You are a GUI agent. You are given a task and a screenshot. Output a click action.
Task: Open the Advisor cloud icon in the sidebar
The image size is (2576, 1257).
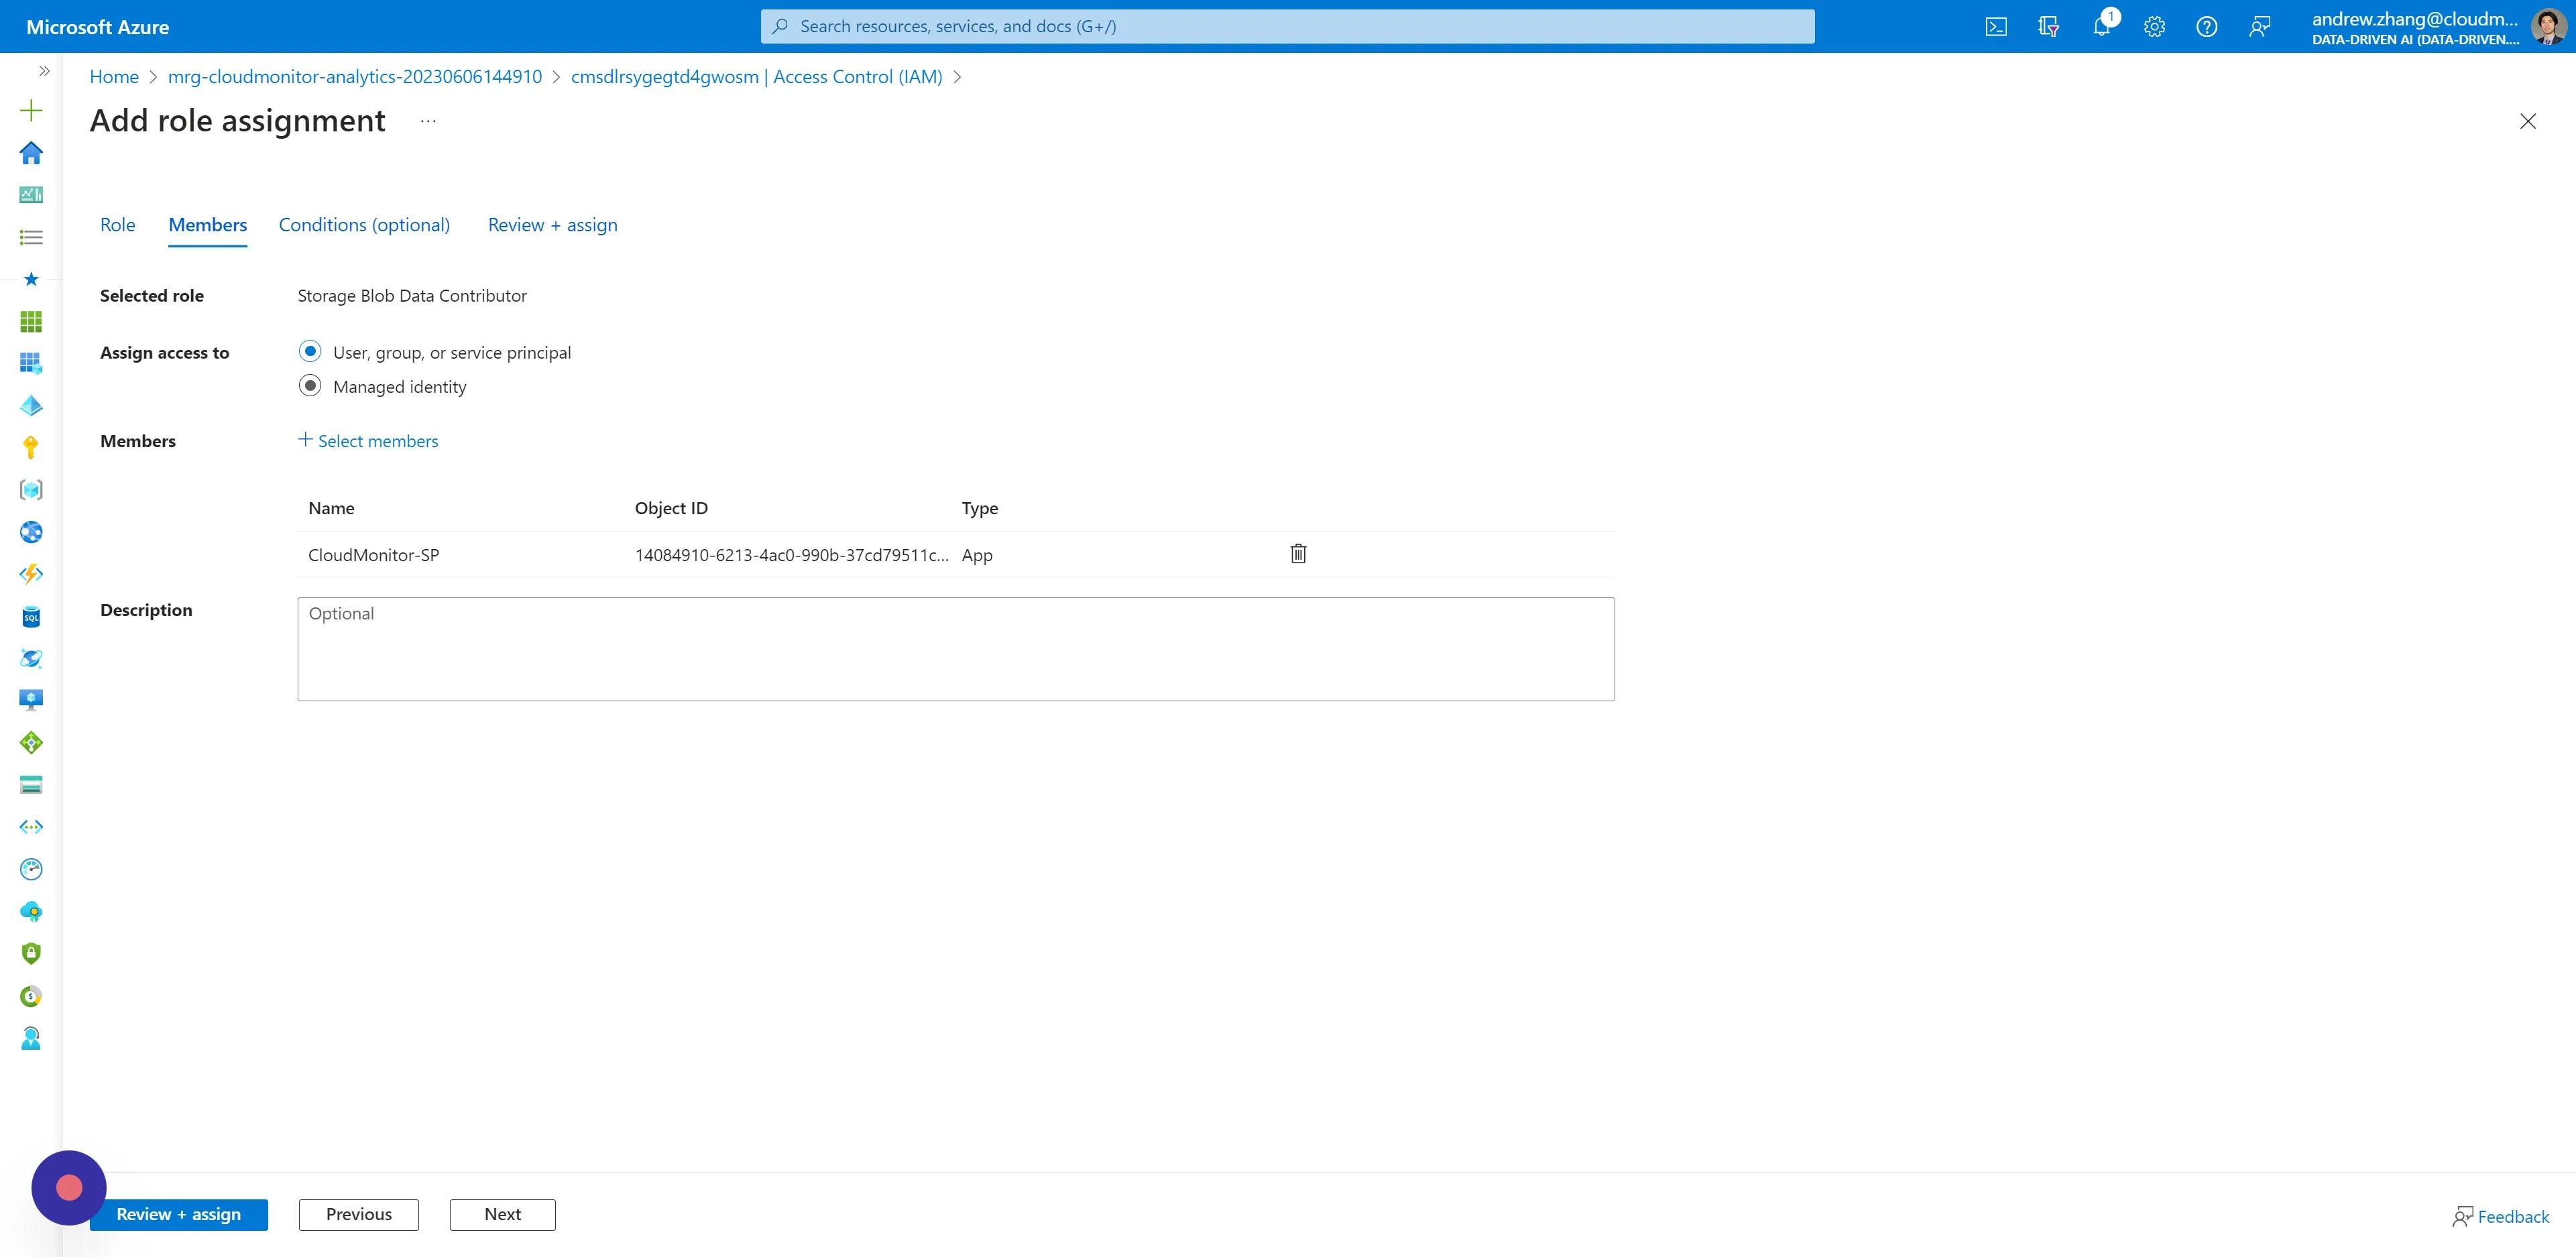point(31,911)
